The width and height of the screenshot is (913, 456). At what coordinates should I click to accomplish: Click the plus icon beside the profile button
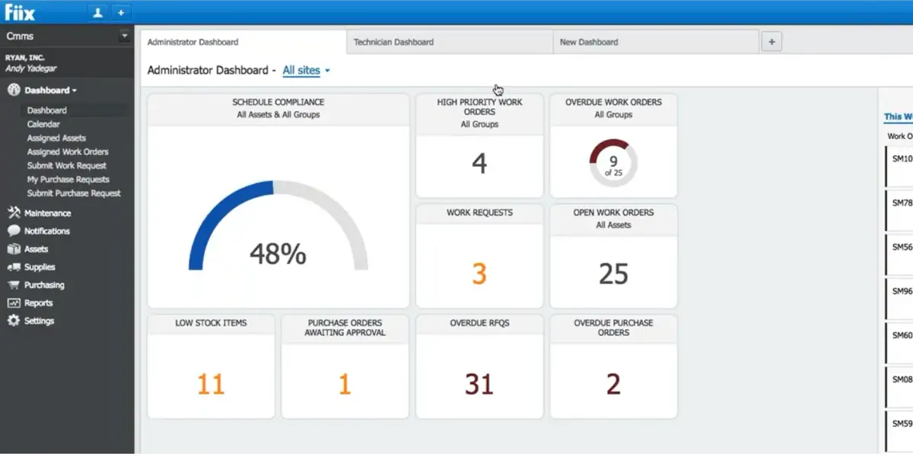[x=121, y=12]
